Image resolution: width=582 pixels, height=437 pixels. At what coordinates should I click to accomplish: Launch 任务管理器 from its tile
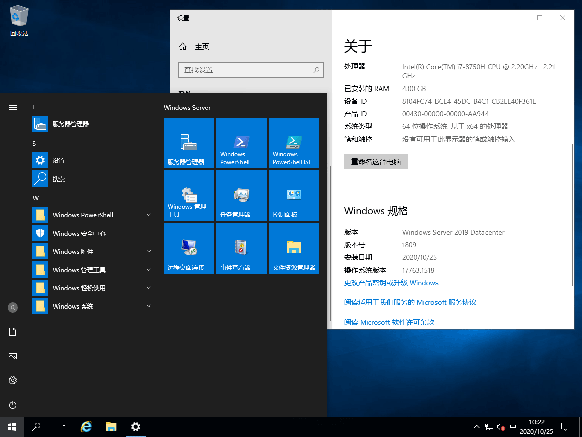tap(241, 196)
